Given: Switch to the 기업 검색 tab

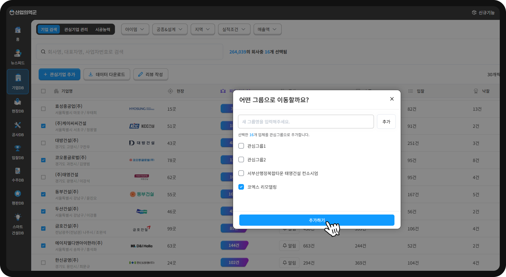Looking at the screenshot, I should tap(49, 29).
